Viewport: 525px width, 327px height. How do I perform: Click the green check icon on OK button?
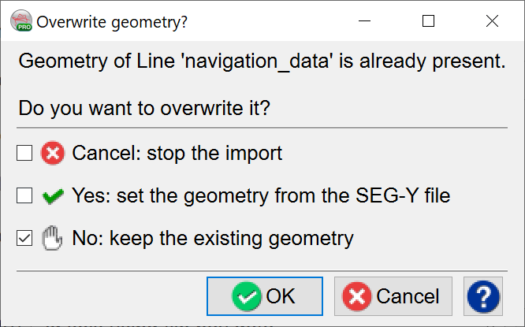pyautogui.click(x=247, y=296)
